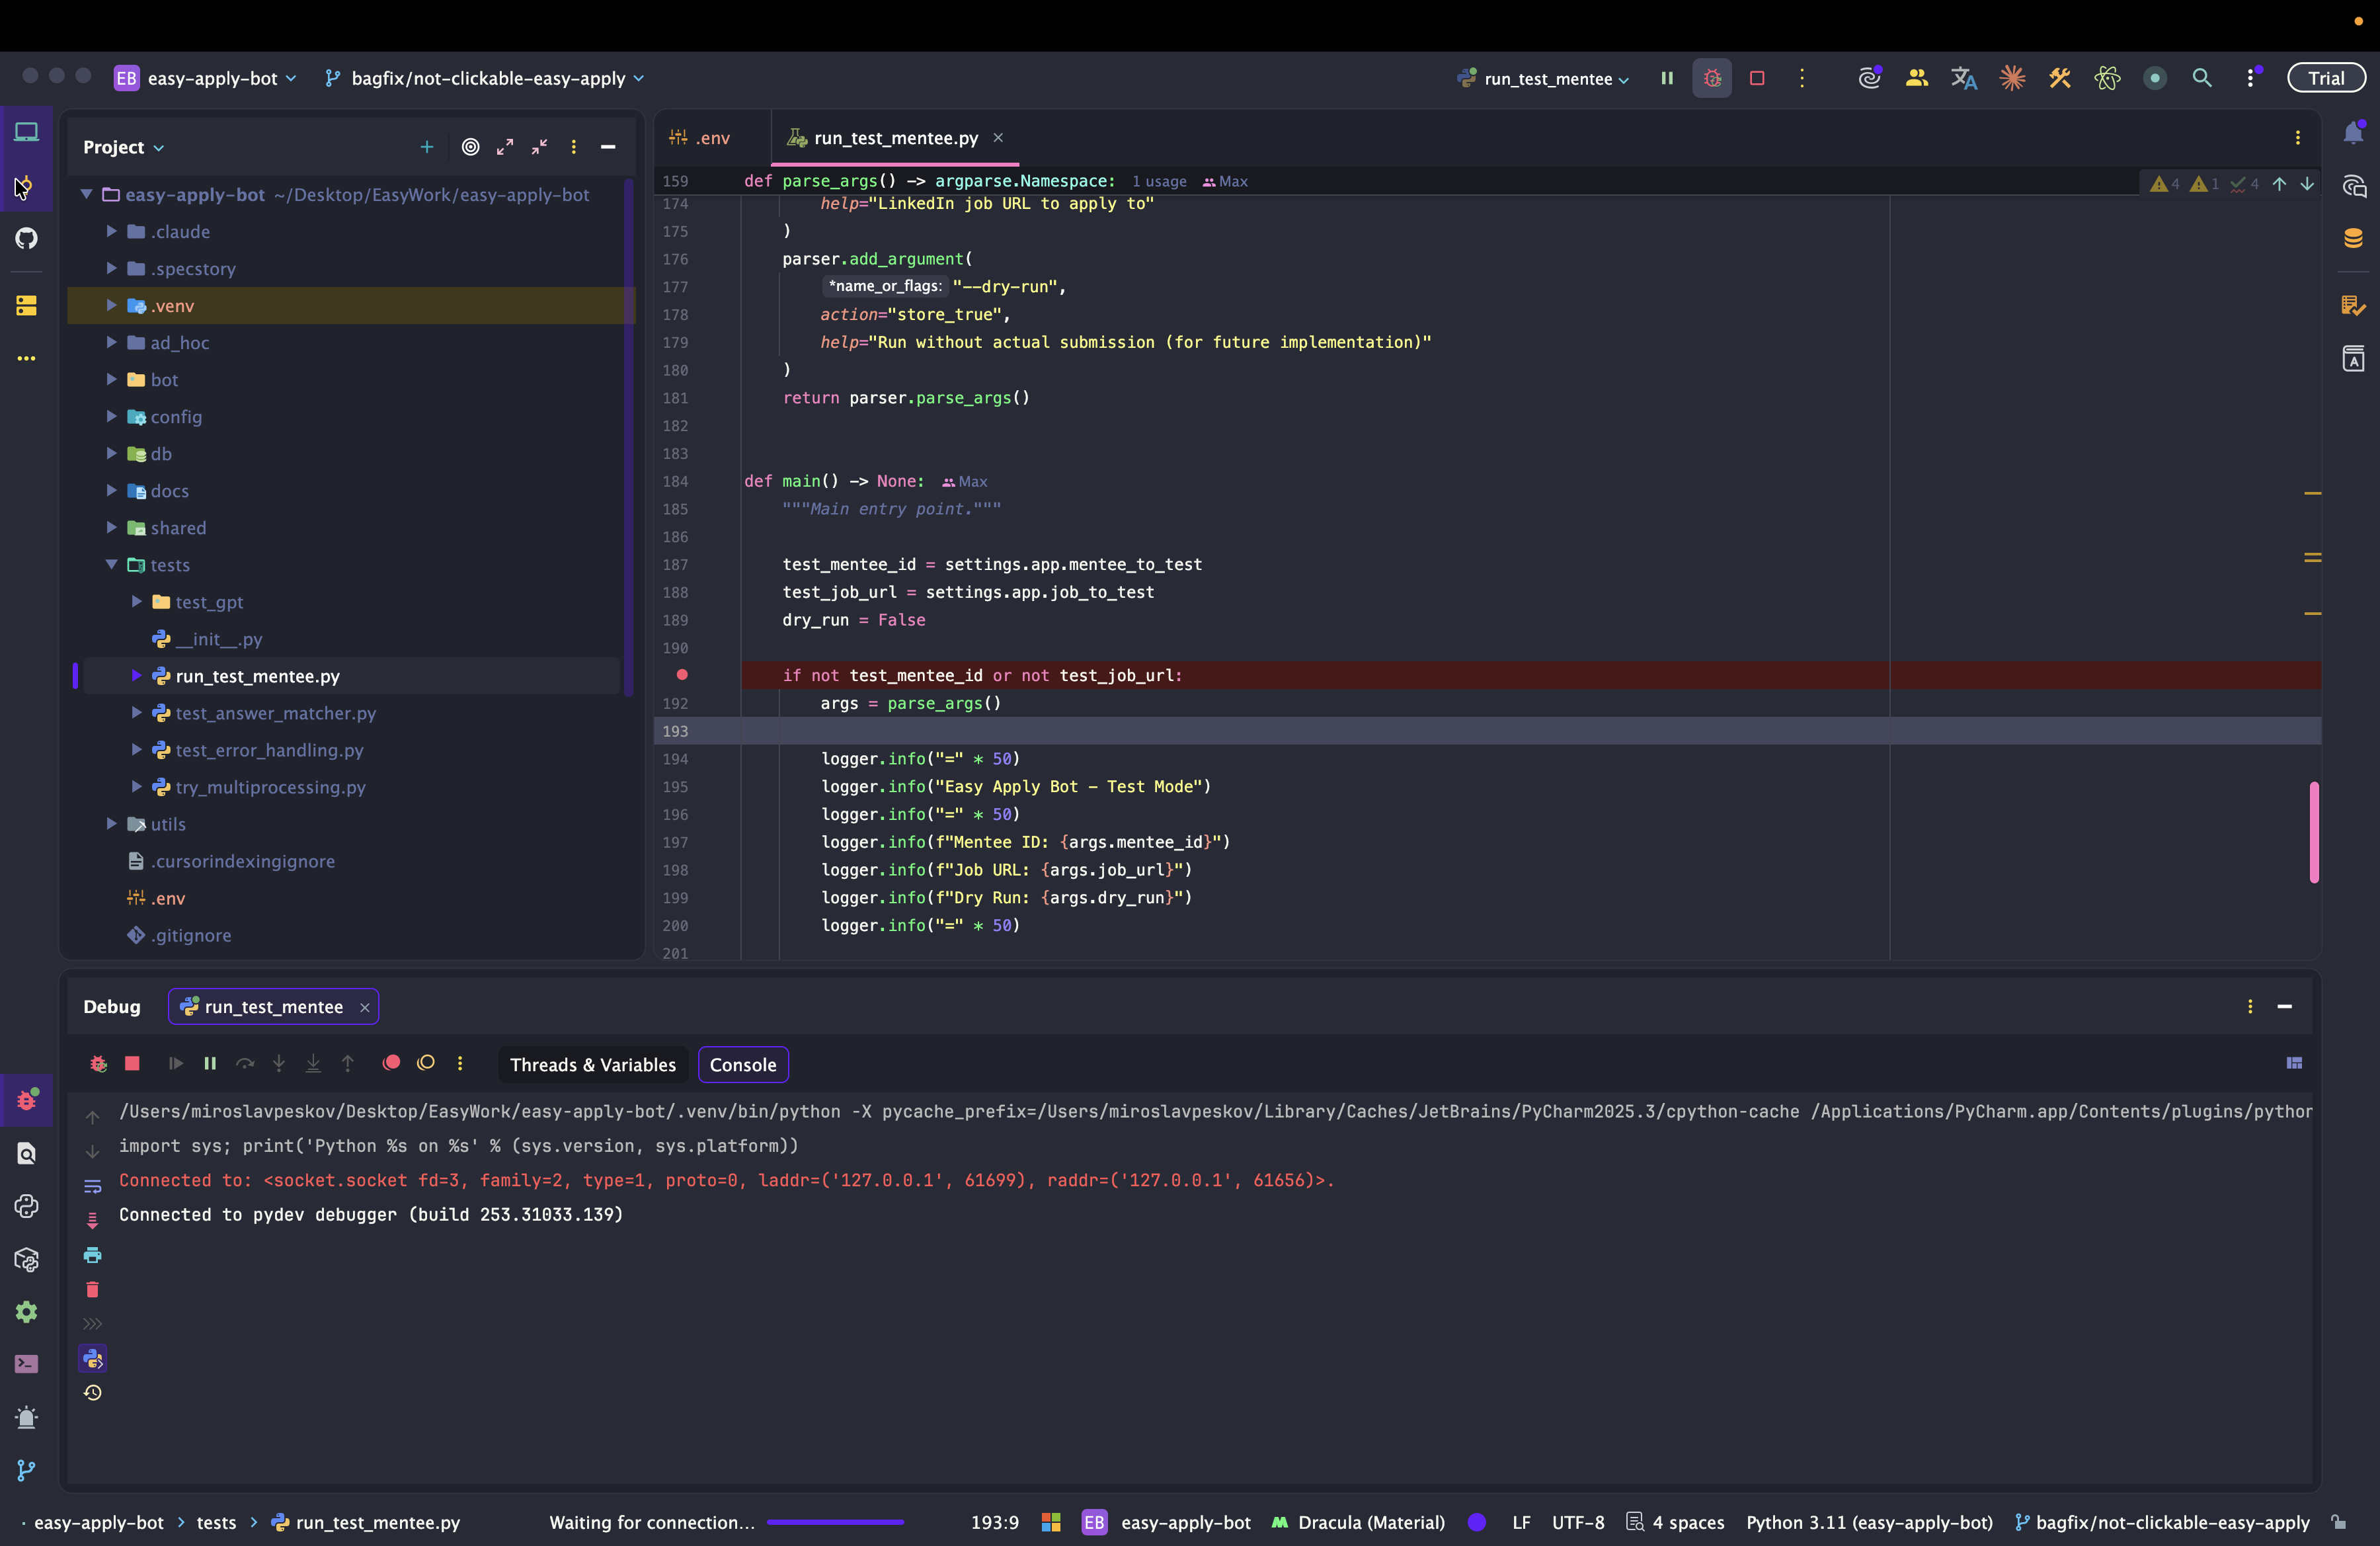Switch to Threads & Variables tab
Image resolution: width=2380 pixels, height=1546 pixels.
[593, 1064]
